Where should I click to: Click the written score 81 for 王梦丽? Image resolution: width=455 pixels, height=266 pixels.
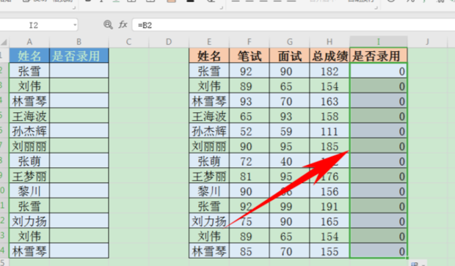[x=250, y=177]
